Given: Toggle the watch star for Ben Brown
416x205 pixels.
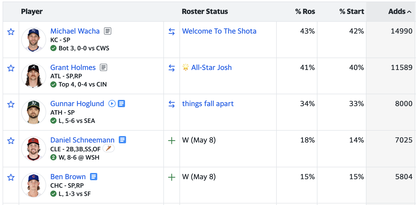Looking at the screenshot, I should (x=11, y=177).
